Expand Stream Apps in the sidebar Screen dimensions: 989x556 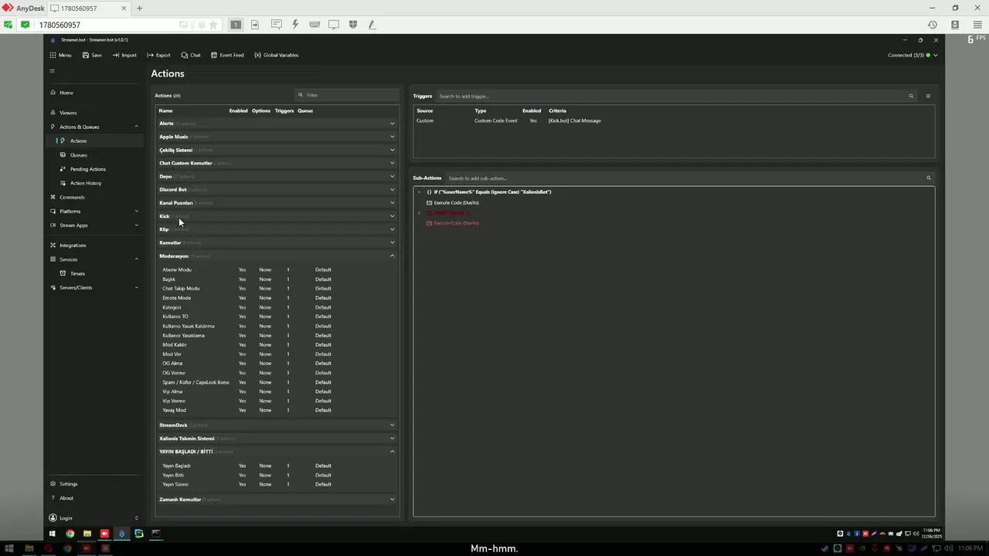click(x=137, y=225)
